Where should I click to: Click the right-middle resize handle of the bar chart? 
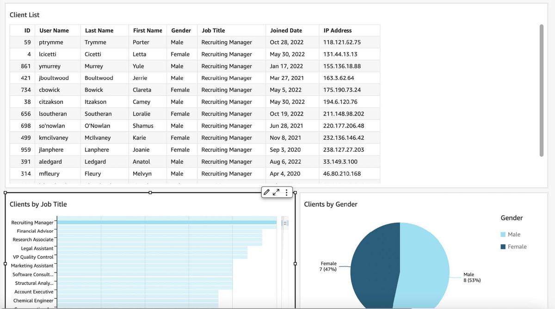pyautogui.click(x=295, y=264)
